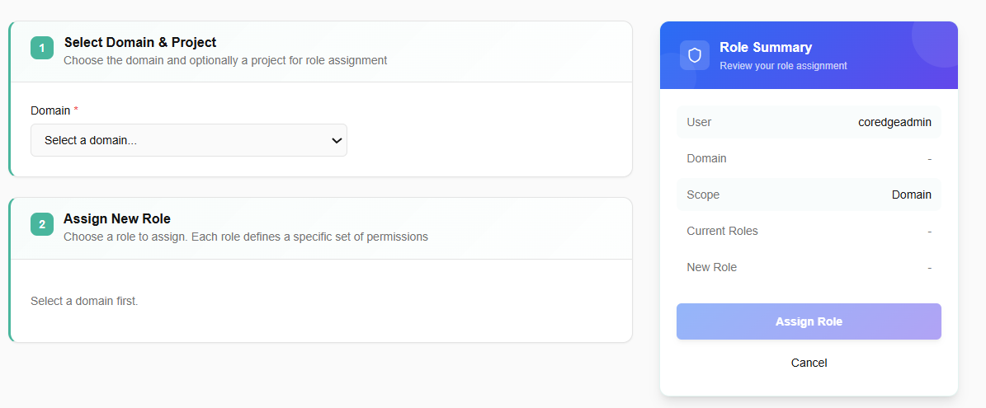This screenshot has height=408, width=986.
Task: Click the Domain field label above dropdown
Action: pos(50,110)
